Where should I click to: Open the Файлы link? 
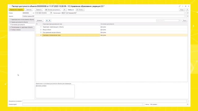(71, 10)
